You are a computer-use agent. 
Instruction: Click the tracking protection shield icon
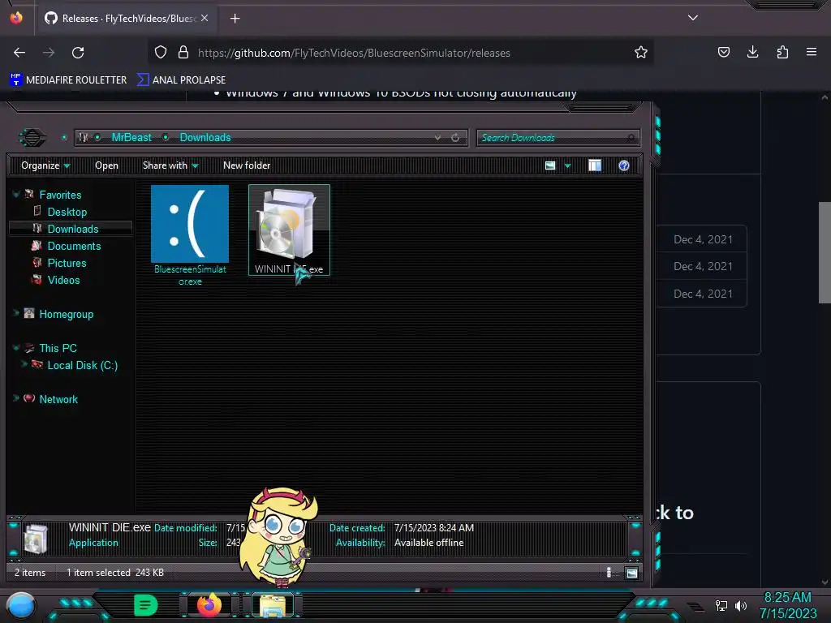161,53
